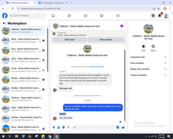Expand Privacy & support section
The height and width of the screenshot is (139, 173).
pyautogui.click(x=148, y=75)
